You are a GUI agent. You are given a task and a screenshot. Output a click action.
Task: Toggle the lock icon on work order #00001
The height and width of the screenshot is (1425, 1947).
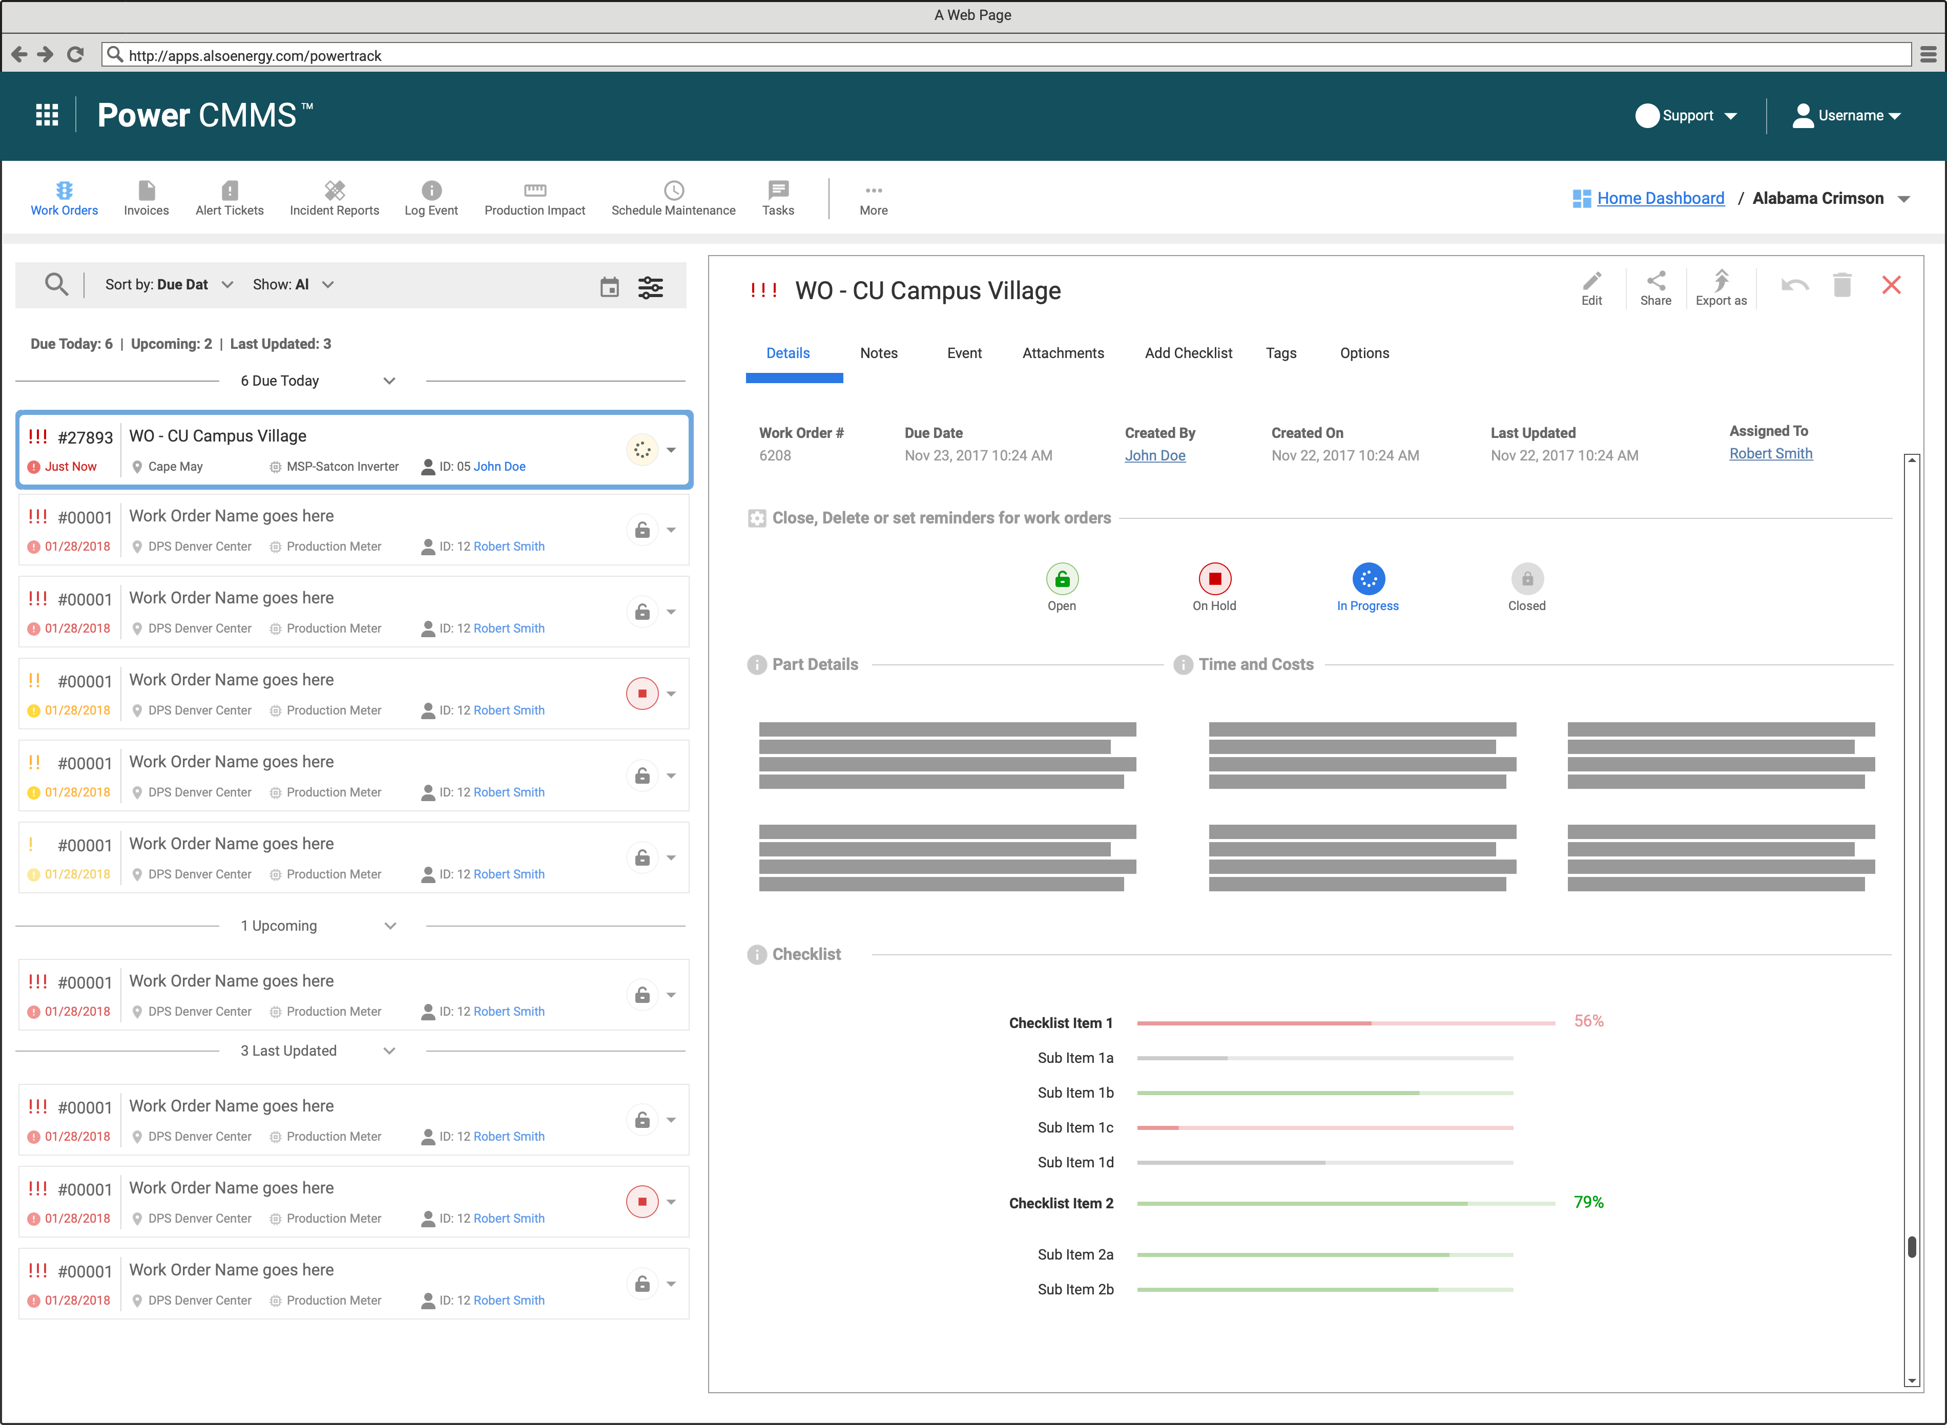coord(642,529)
